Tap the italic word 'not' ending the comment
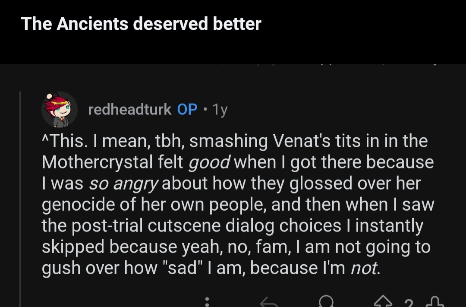Viewport: 466px width, 307px height. [x=365, y=268]
